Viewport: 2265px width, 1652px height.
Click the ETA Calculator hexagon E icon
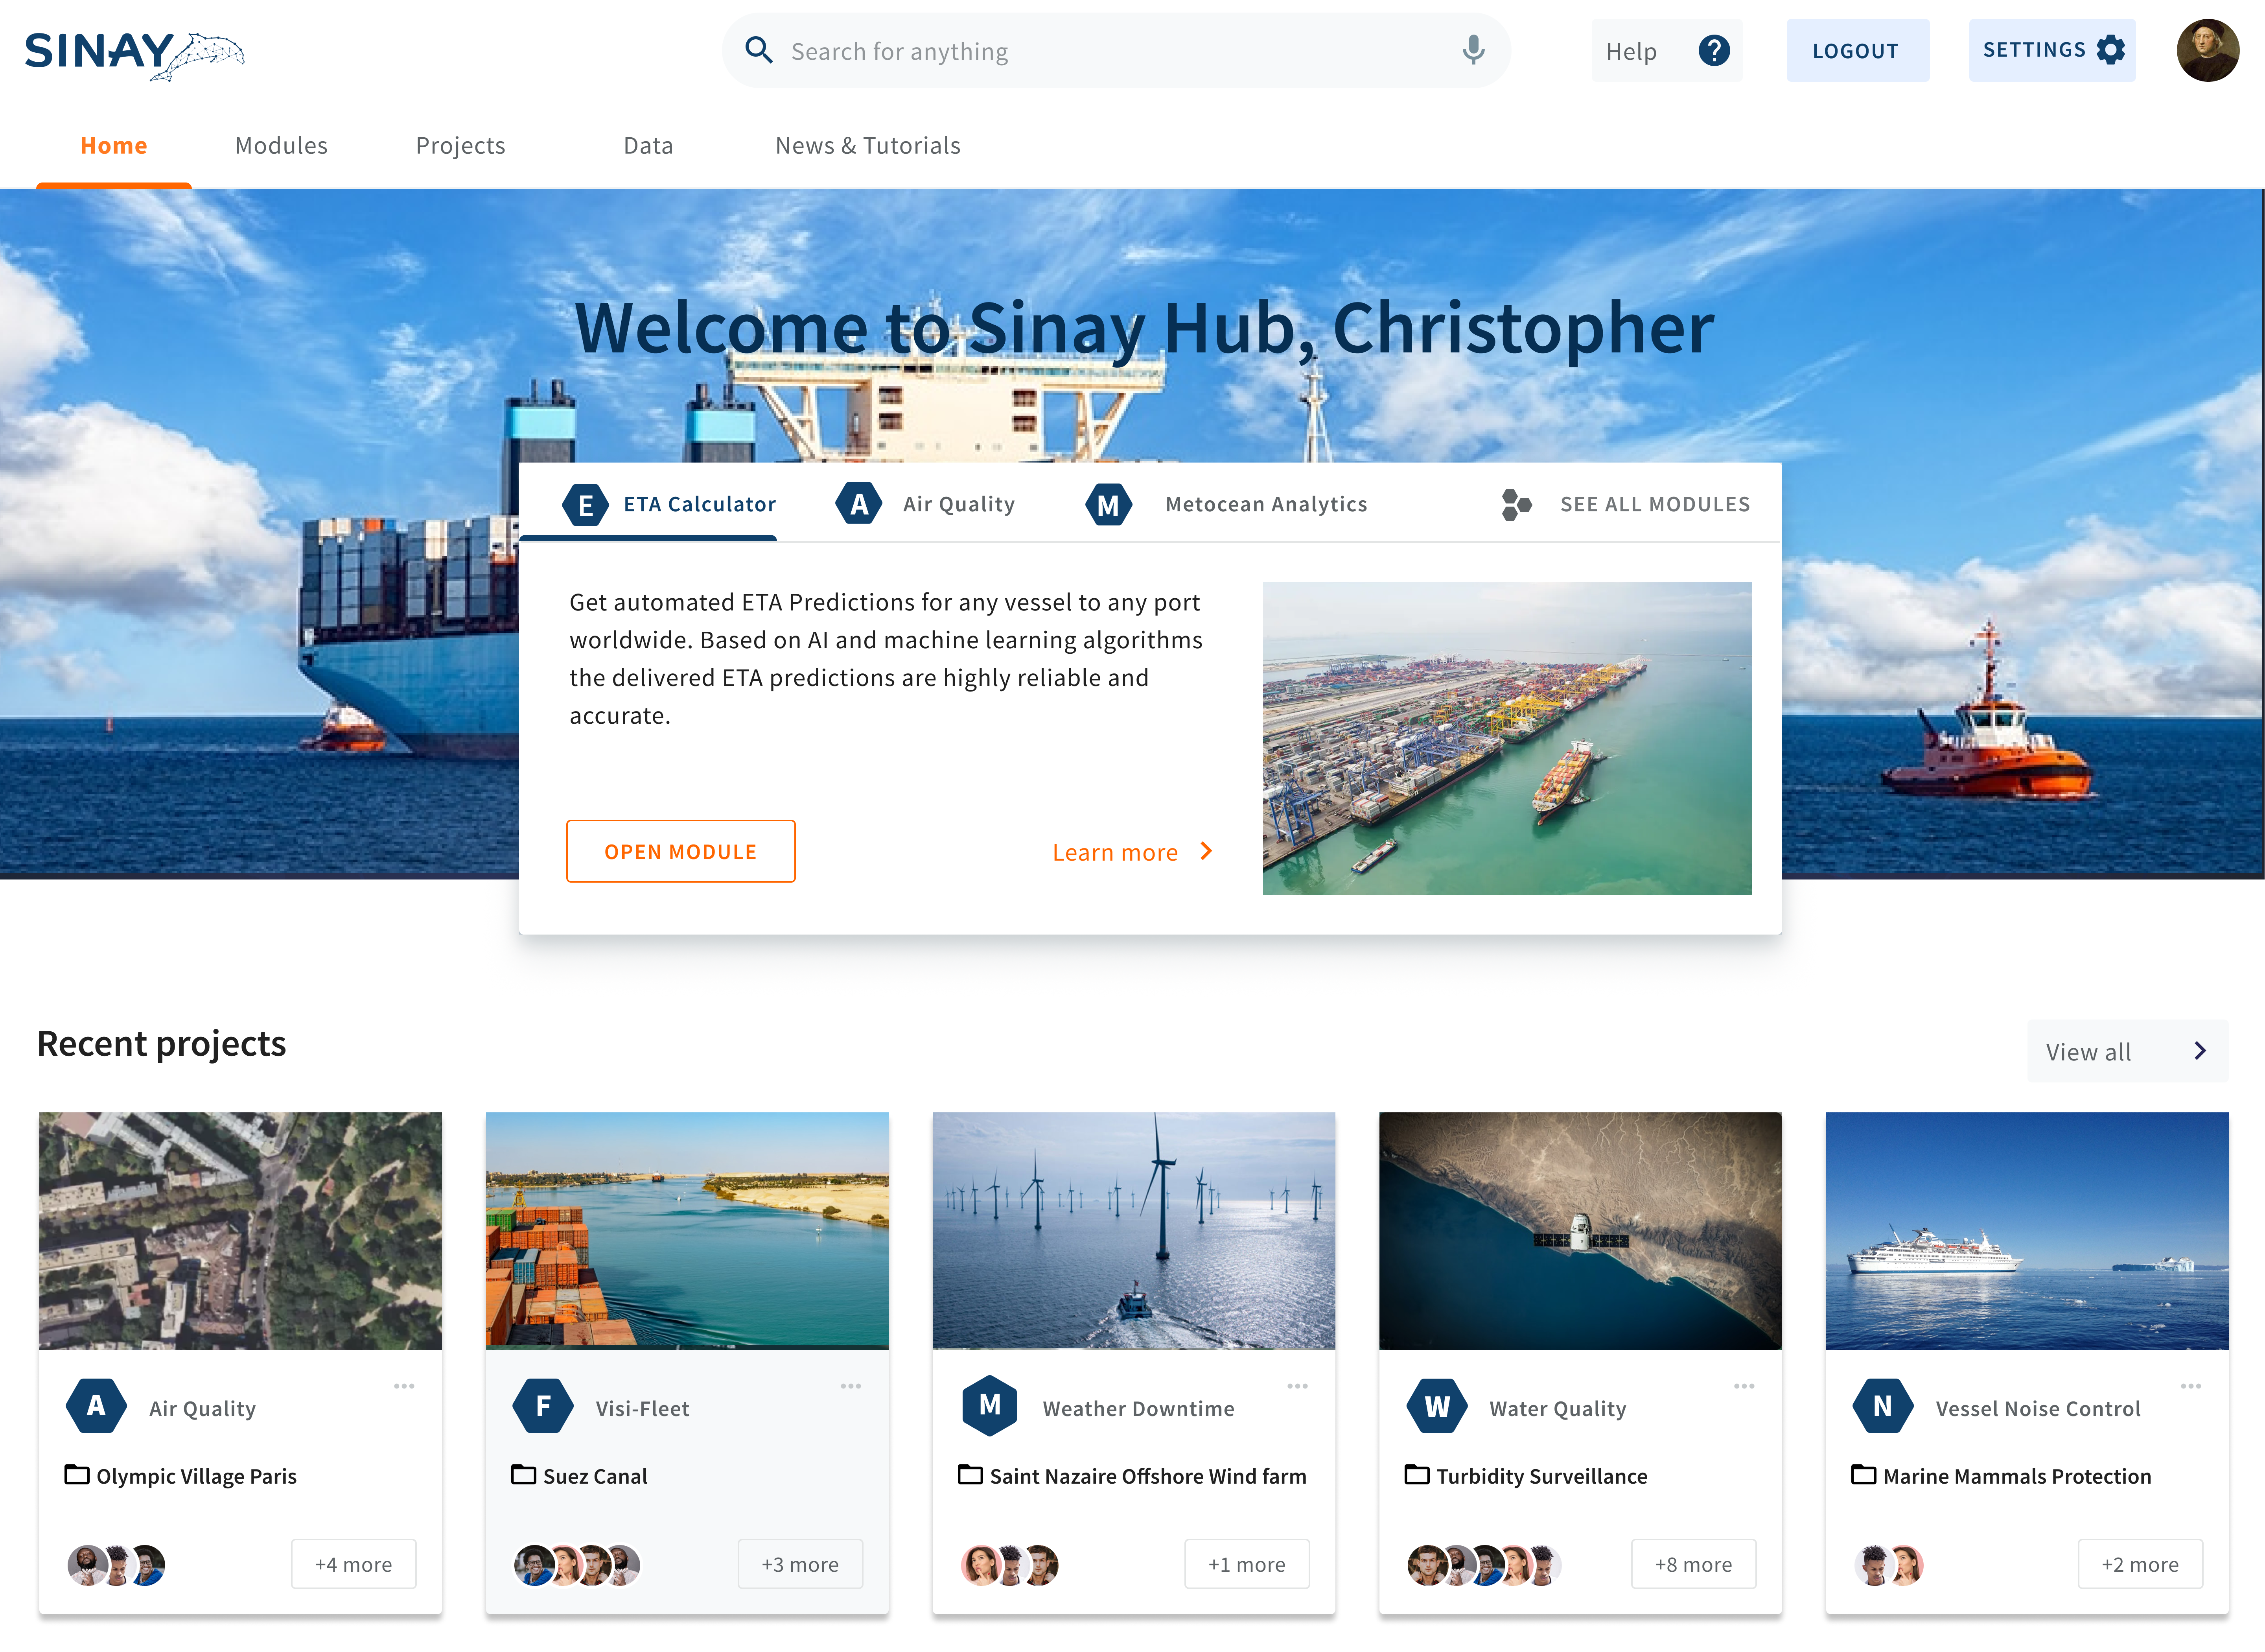pyautogui.click(x=586, y=505)
